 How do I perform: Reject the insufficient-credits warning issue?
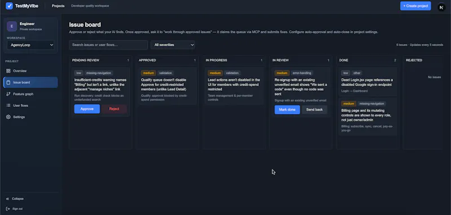(x=114, y=109)
